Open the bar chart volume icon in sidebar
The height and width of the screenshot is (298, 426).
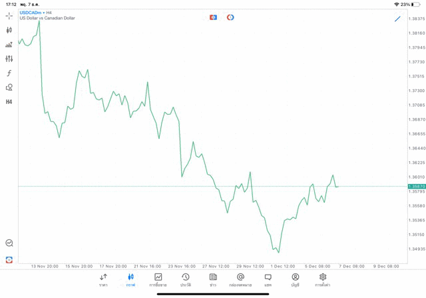[x=9, y=45]
